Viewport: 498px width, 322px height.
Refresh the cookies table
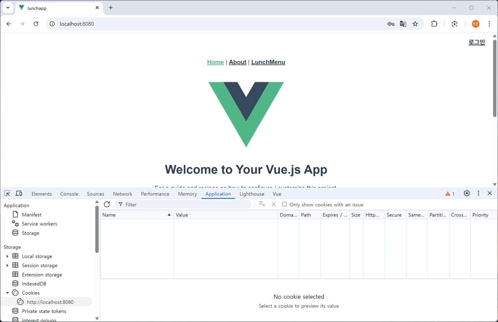click(107, 204)
